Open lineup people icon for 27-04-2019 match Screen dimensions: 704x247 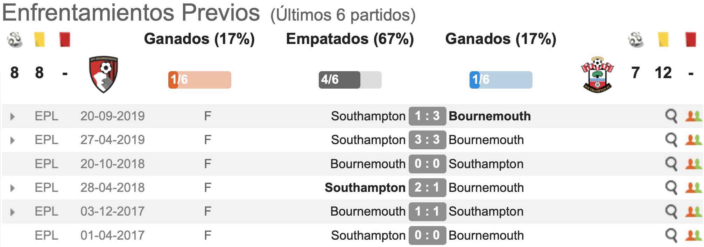pyautogui.click(x=694, y=140)
